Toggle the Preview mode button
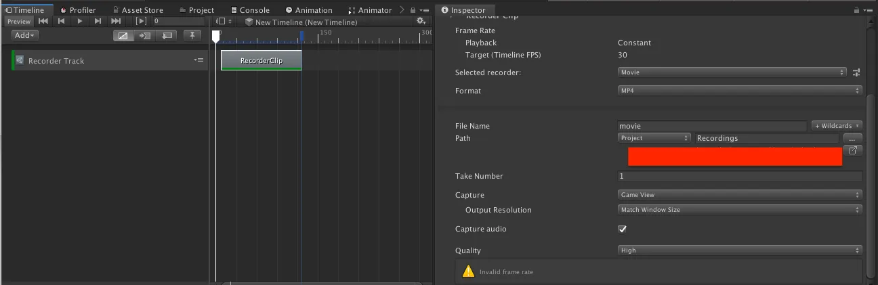Screen dimensions: 878x285 pos(19,21)
